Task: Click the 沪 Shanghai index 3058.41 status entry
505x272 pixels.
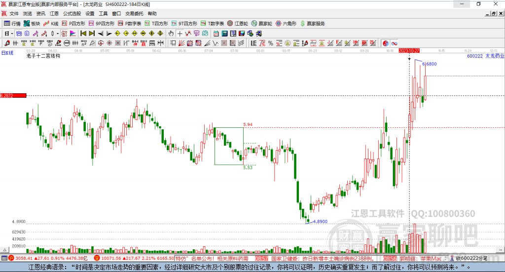Action: coord(48,258)
